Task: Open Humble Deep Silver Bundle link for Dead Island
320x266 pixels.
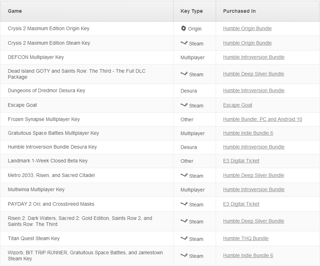Action: pos(253,74)
